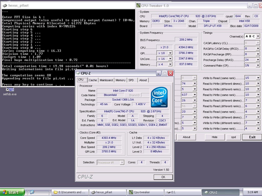This screenshot has height=196, width=262.
Task: Expand Write to Read (same rank) dropdown
Action: tap(258, 78)
